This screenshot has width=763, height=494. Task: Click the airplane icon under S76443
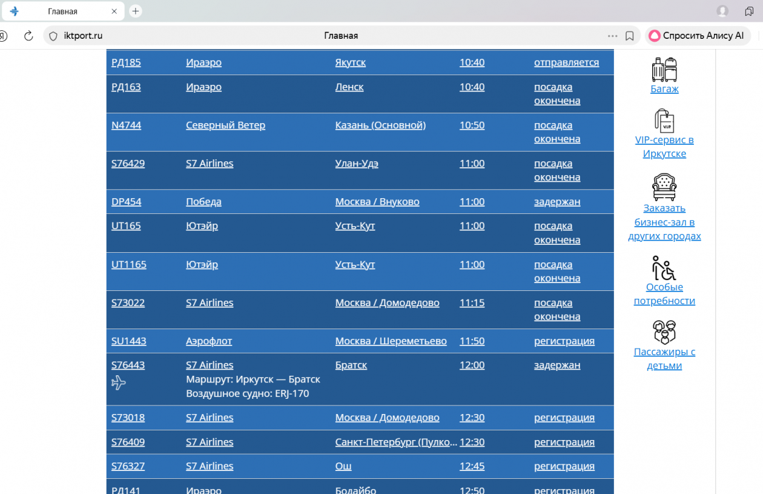pos(119,382)
